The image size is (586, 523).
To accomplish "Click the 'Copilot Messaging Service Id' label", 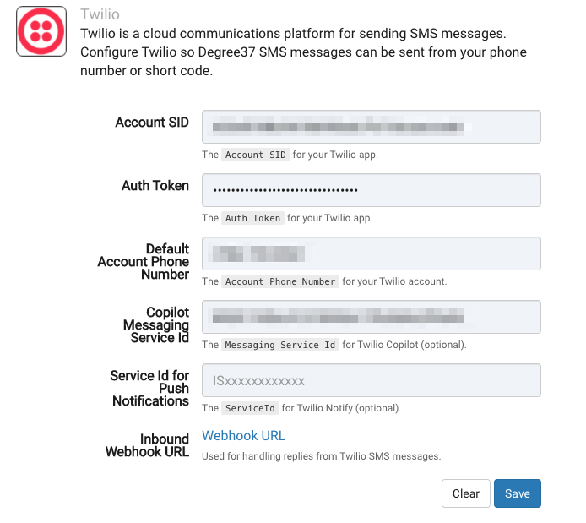I will tap(156, 324).
